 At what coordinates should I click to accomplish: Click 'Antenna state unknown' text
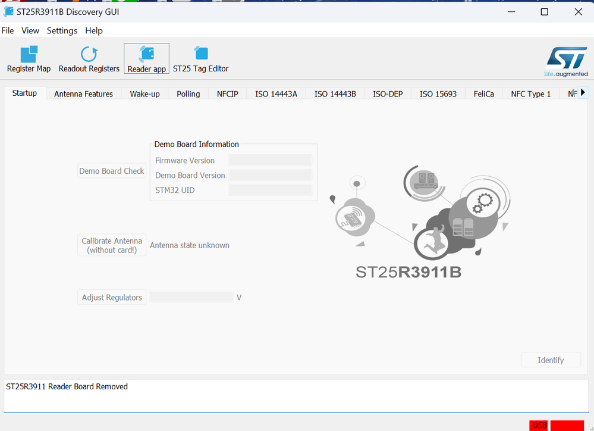click(190, 245)
